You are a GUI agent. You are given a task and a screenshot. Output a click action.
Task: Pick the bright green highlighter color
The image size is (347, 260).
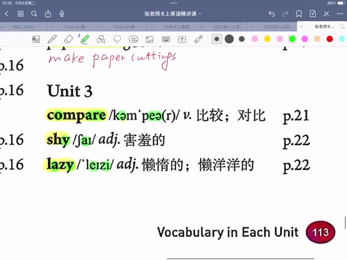point(292,39)
